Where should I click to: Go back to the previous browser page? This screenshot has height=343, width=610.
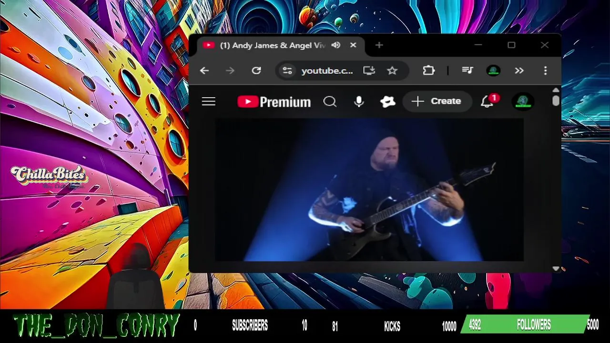(204, 71)
